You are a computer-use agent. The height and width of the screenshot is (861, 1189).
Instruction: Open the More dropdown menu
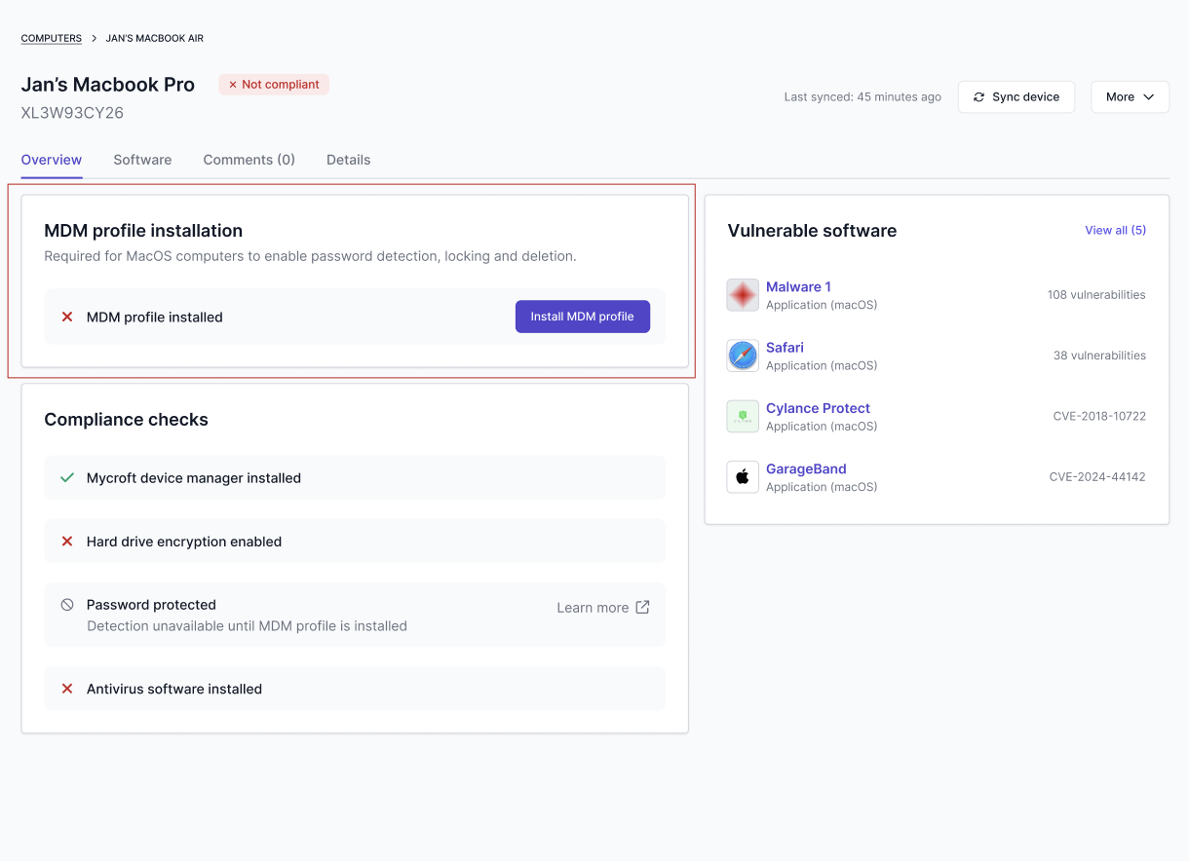click(1130, 97)
